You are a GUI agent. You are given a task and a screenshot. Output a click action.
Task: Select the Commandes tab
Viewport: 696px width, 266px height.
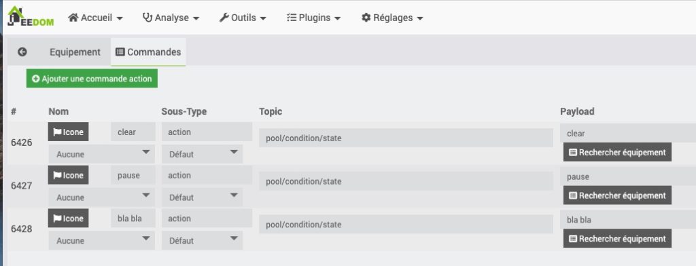click(x=148, y=52)
